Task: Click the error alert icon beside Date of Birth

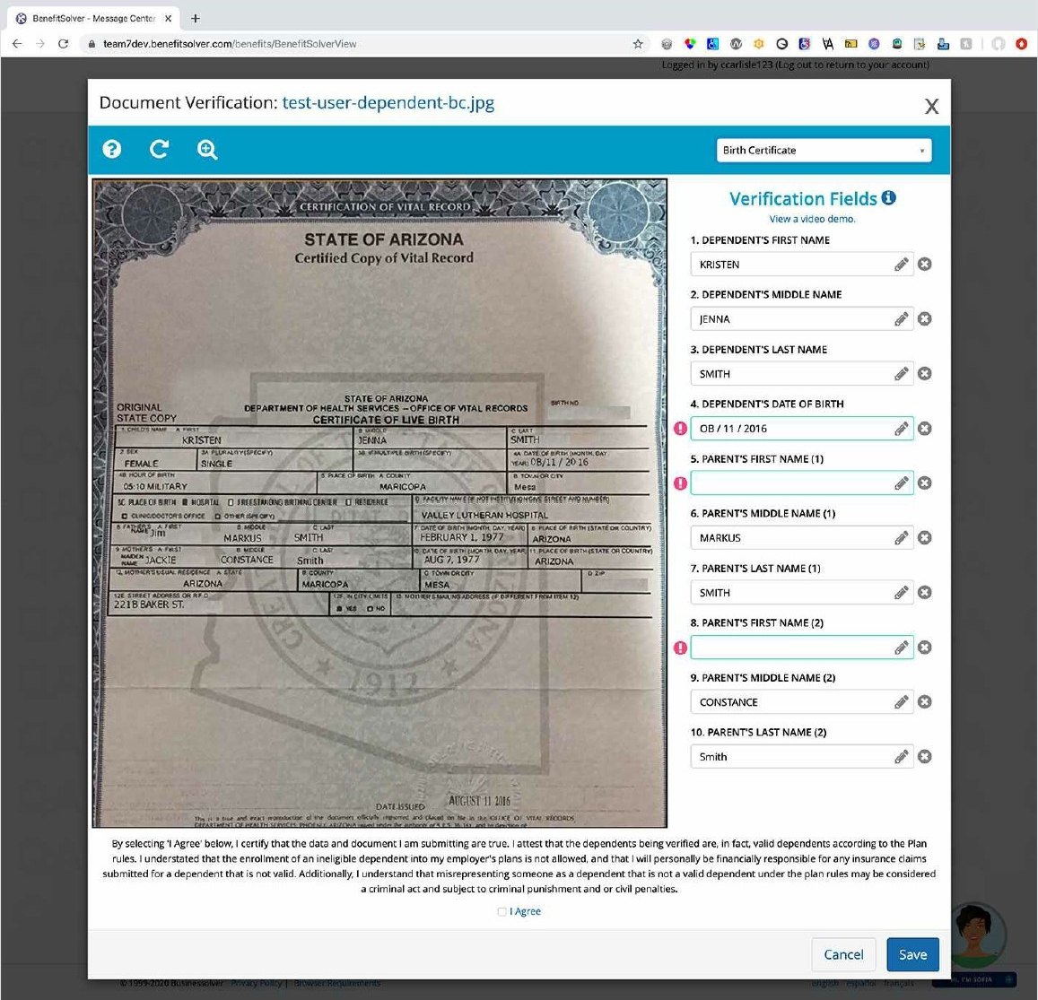Action: (680, 428)
